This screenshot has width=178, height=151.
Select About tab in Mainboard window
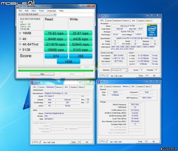pyautogui.click(x=81, y=87)
